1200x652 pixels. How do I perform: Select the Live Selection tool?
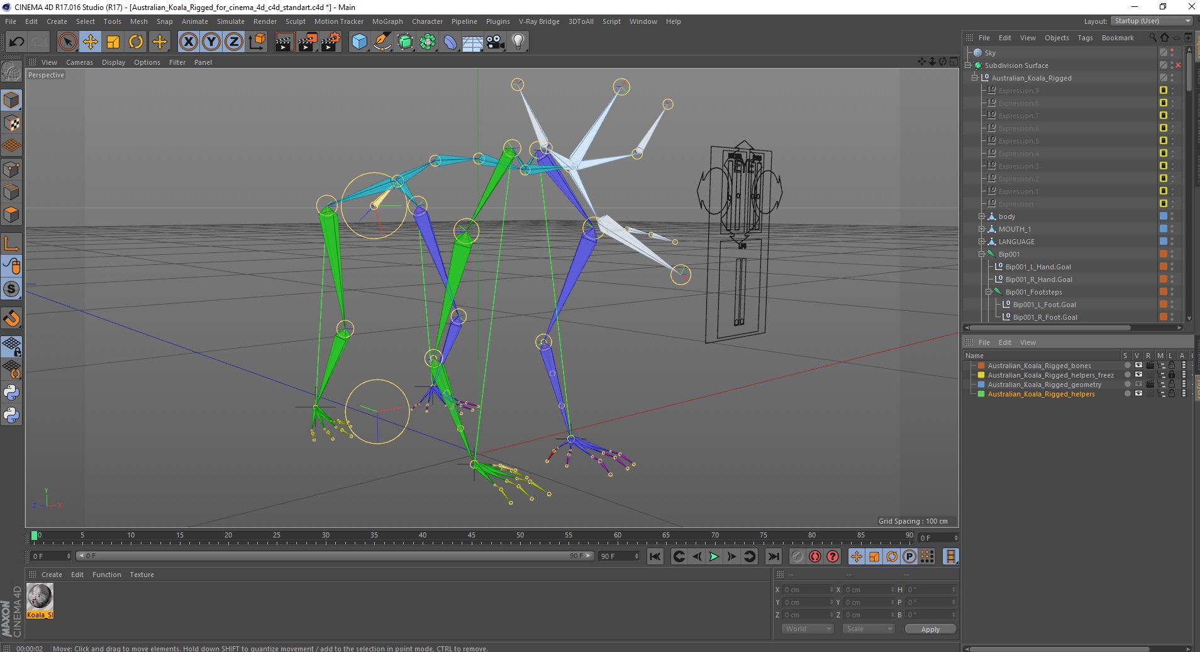[67, 42]
